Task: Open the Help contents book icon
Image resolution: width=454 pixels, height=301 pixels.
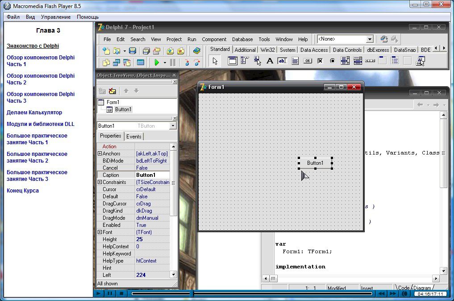Action: 196,51
